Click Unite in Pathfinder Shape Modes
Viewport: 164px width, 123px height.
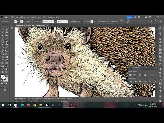[x=131, y=75]
